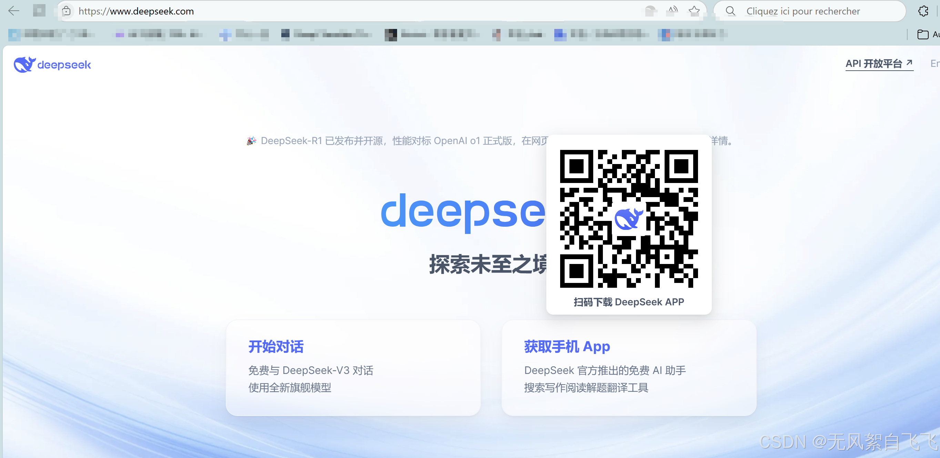The image size is (940, 458).
Task: Click the 开始对话 card
Action: pyautogui.click(x=353, y=367)
